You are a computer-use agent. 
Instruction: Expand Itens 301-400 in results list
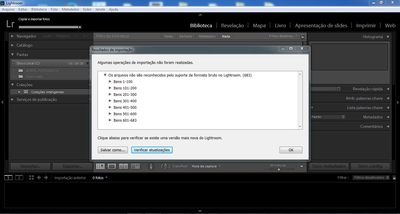(110, 101)
